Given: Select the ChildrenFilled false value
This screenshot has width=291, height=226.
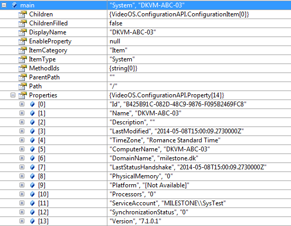Looking at the screenshot, I should tap(116, 23).
